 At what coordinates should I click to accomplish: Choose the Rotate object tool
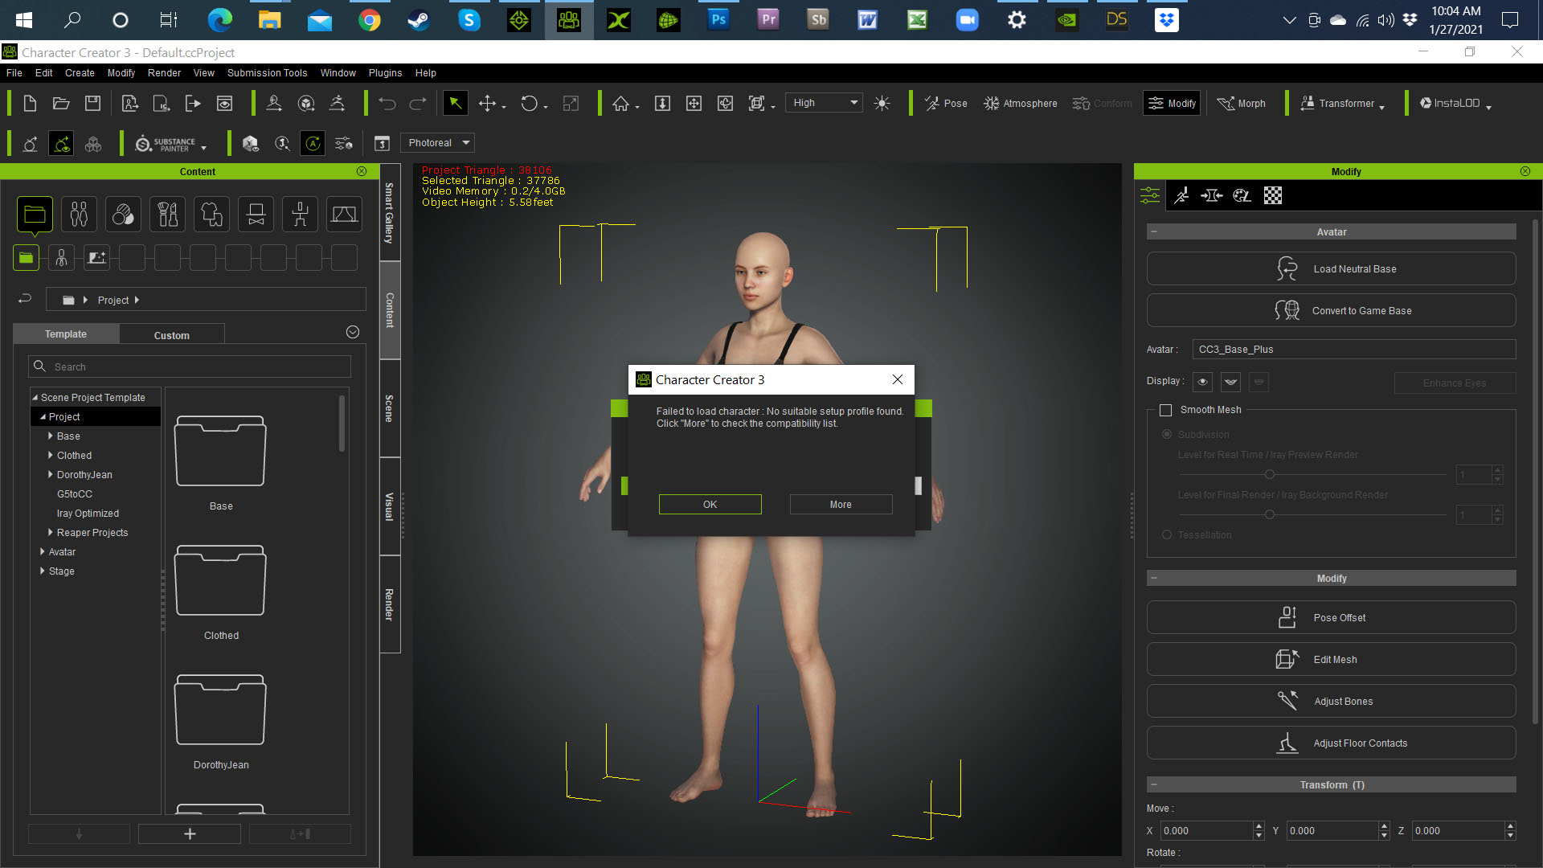[529, 104]
